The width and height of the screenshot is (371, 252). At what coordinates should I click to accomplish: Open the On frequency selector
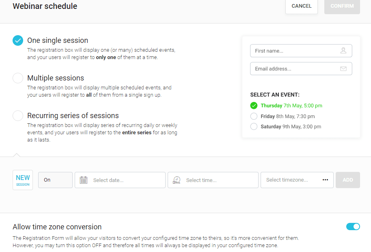(55, 180)
